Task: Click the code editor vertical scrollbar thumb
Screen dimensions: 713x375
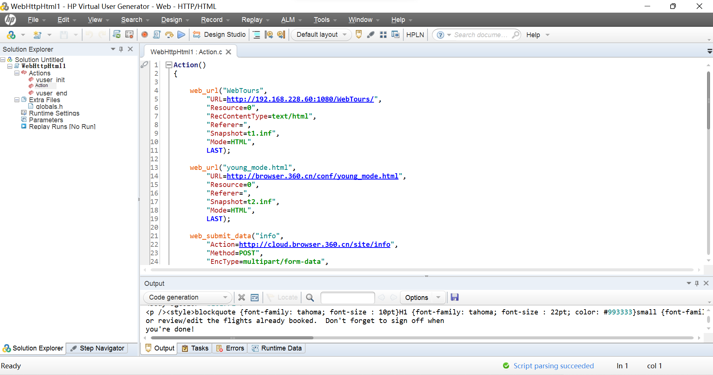Action: tap(709, 100)
